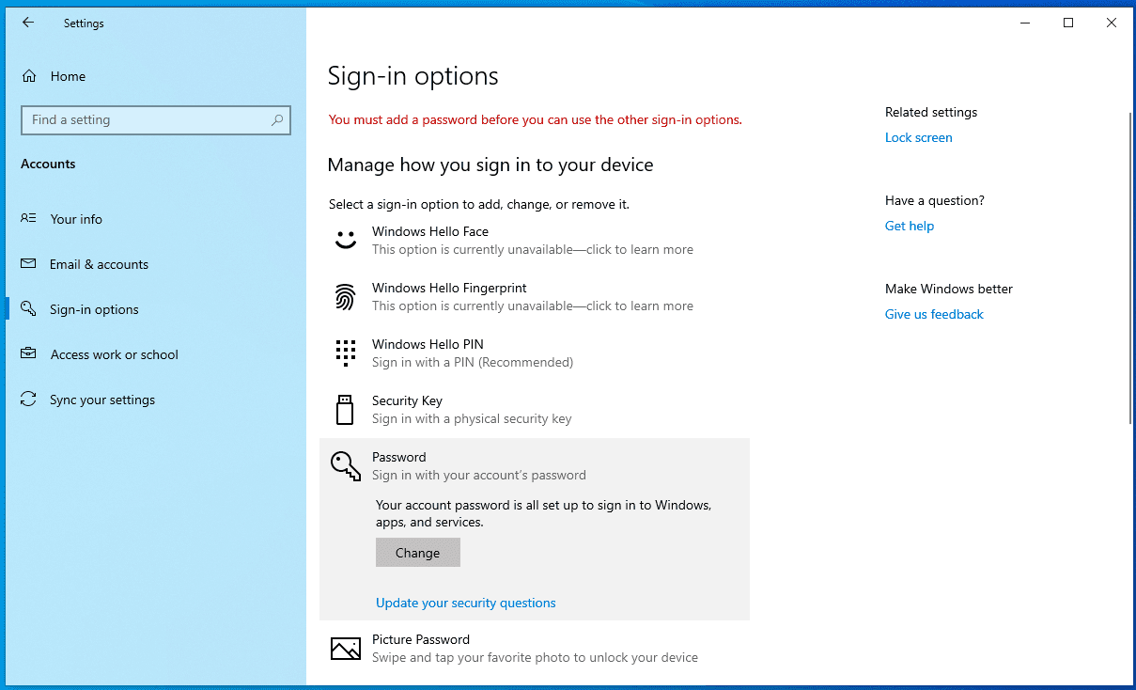Click the vertical scrollbar on the right
This screenshot has height=690, width=1136.
coord(1130,268)
